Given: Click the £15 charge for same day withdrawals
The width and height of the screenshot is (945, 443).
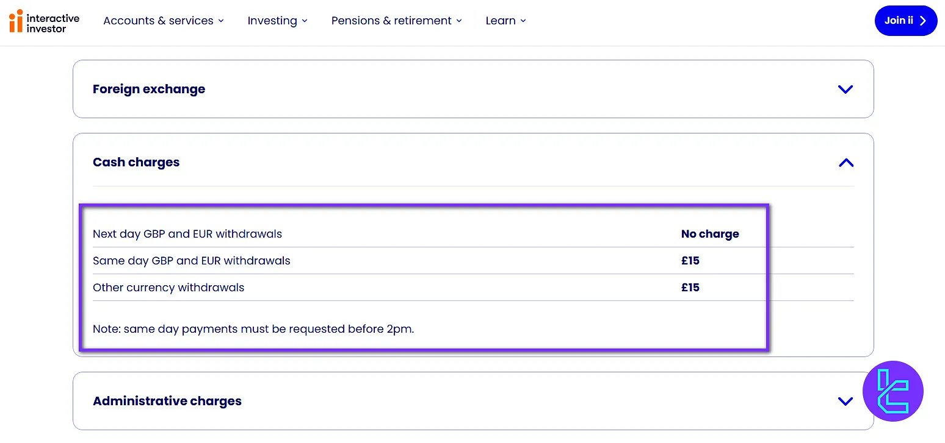Looking at the screenshot, I should coord(690,260).
